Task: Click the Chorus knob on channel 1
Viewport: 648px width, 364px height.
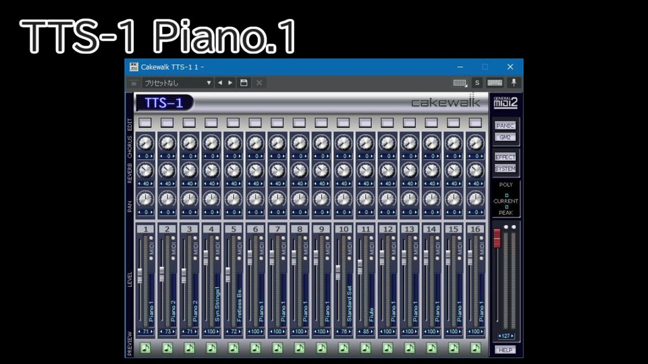Action: pyautogui.click(x=146, y=143)
